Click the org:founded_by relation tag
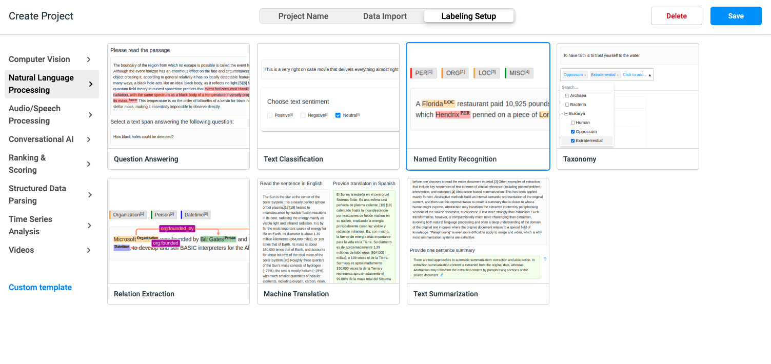The width and height of the screenshot is (771, 364). (177, 229)
